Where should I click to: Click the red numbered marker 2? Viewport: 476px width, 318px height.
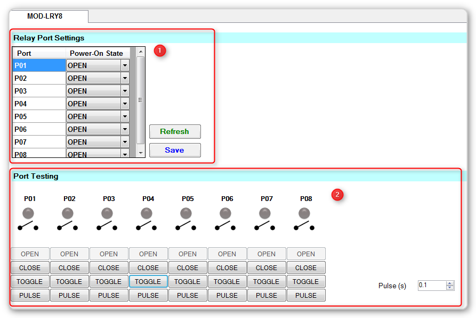[337, 195]
